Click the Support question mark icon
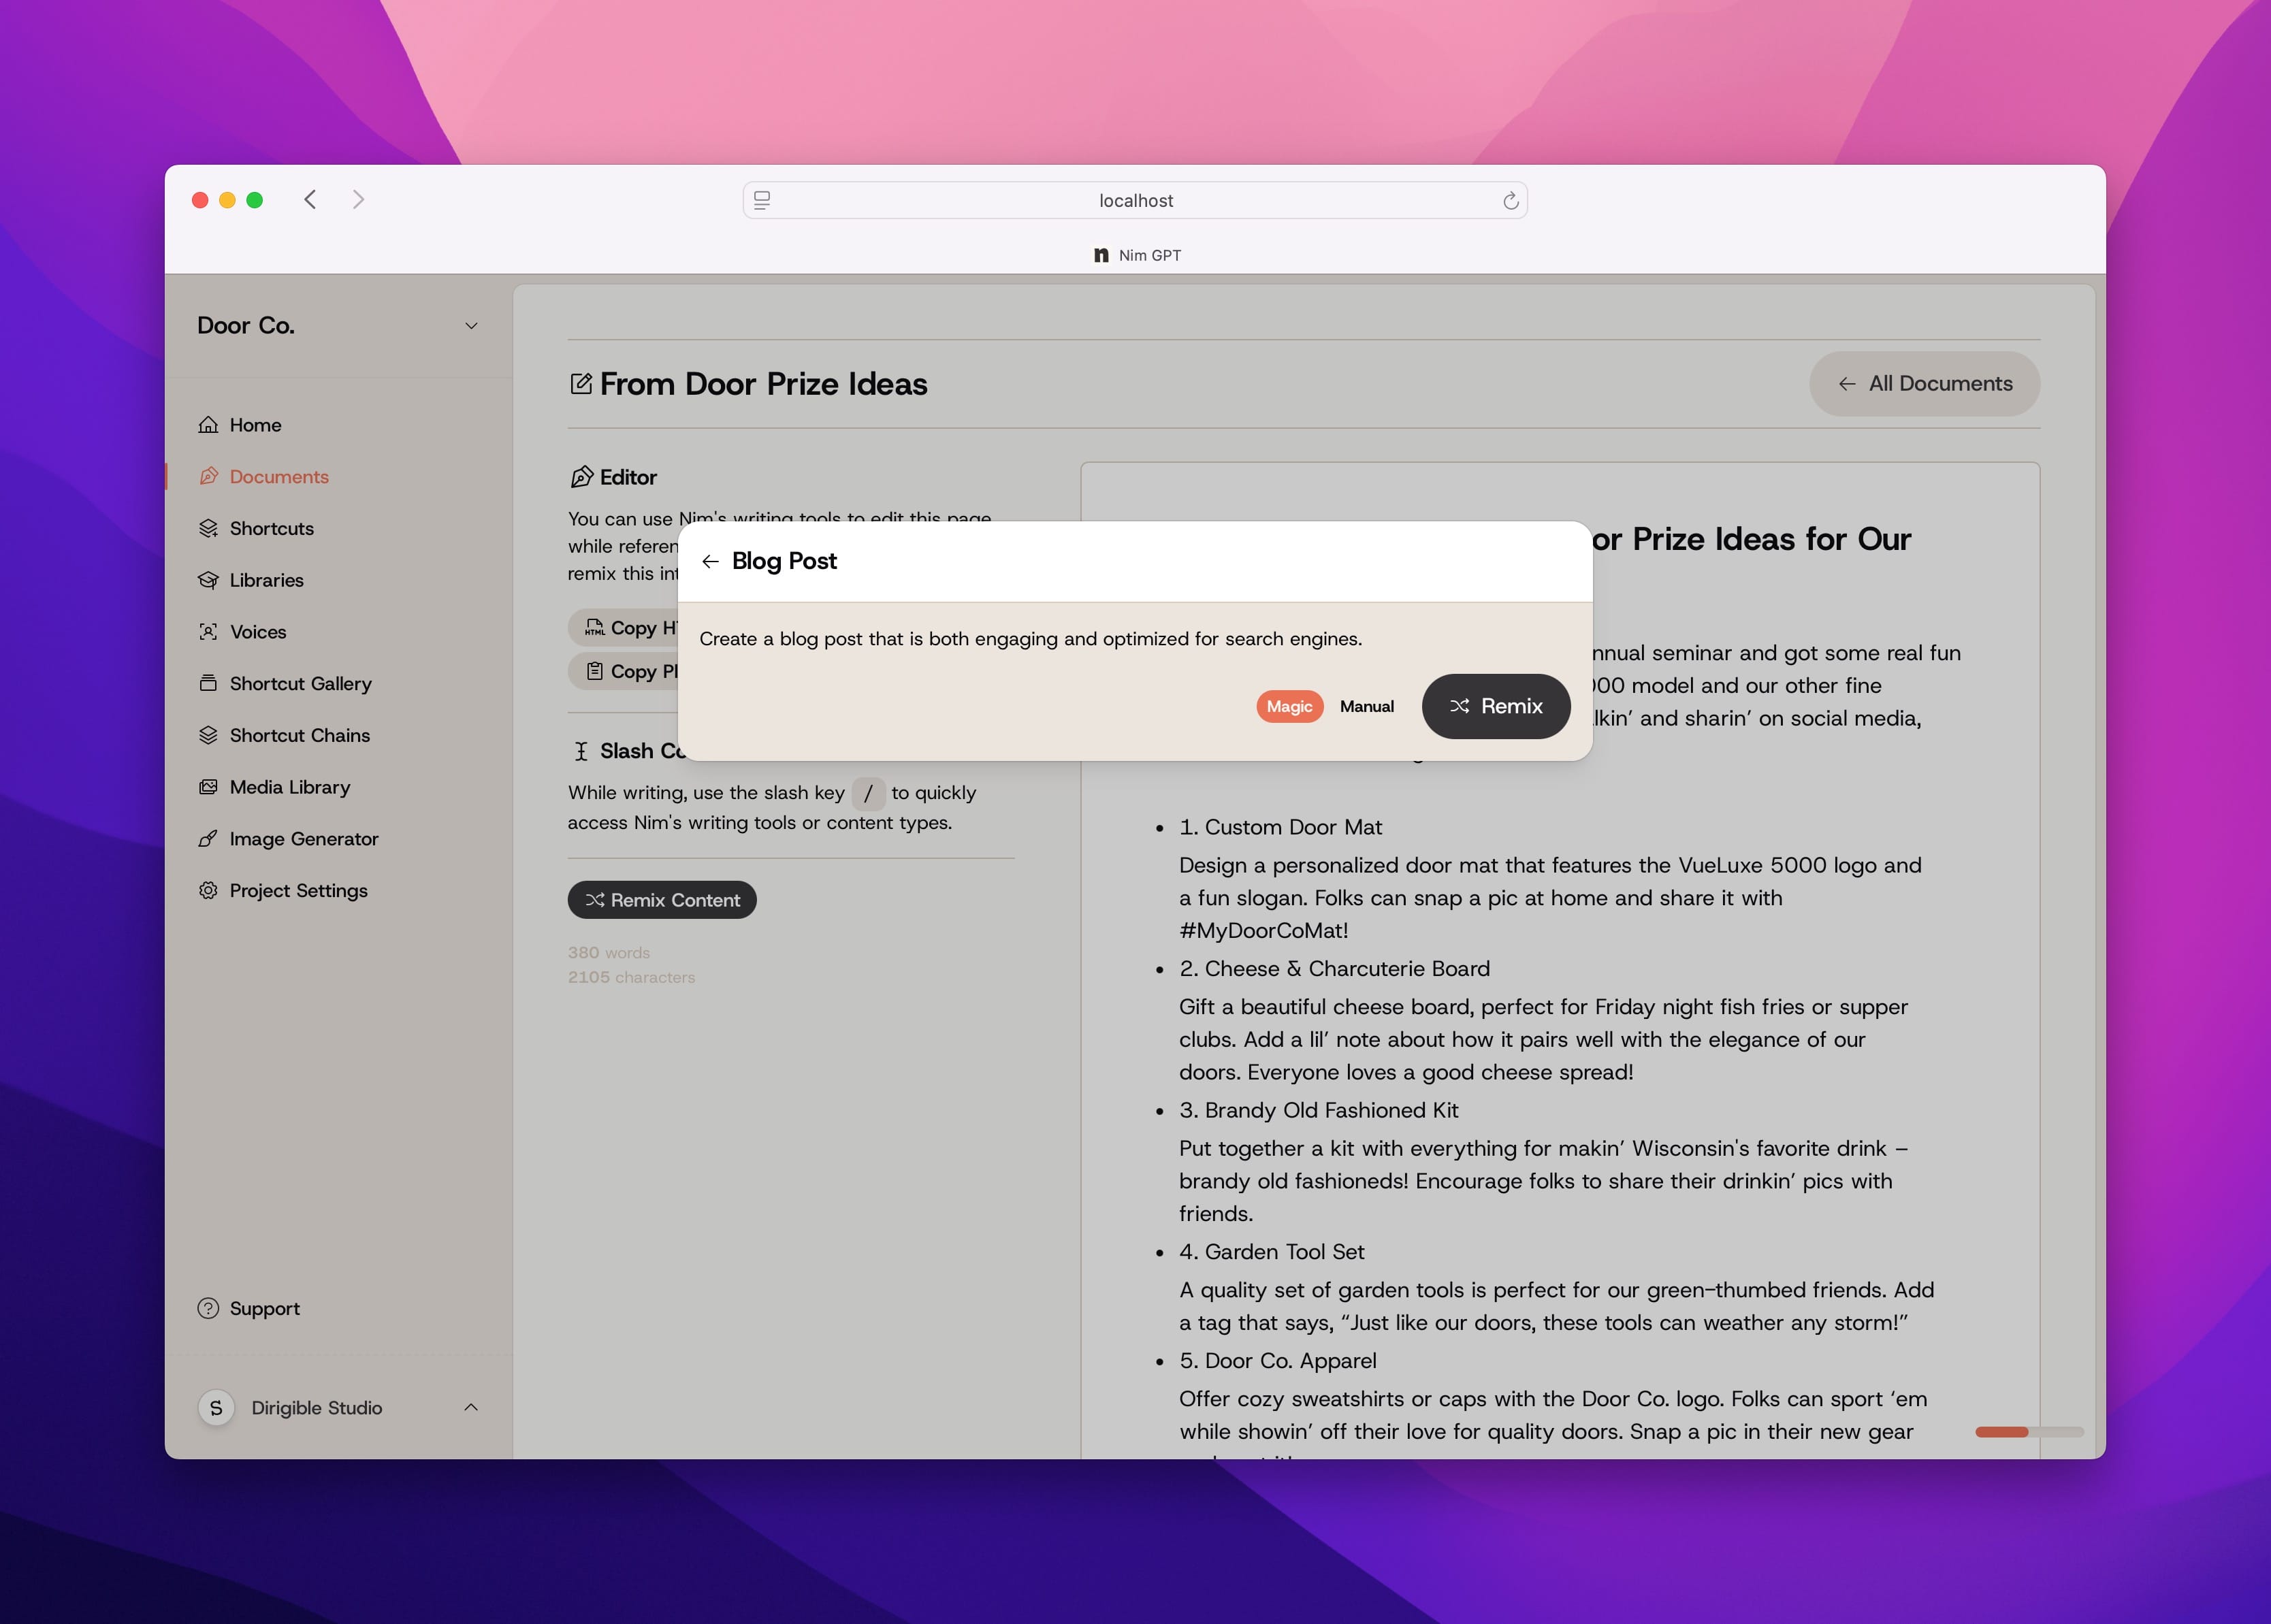The image size is (2271, 1624). click(x=208, y=1308)
